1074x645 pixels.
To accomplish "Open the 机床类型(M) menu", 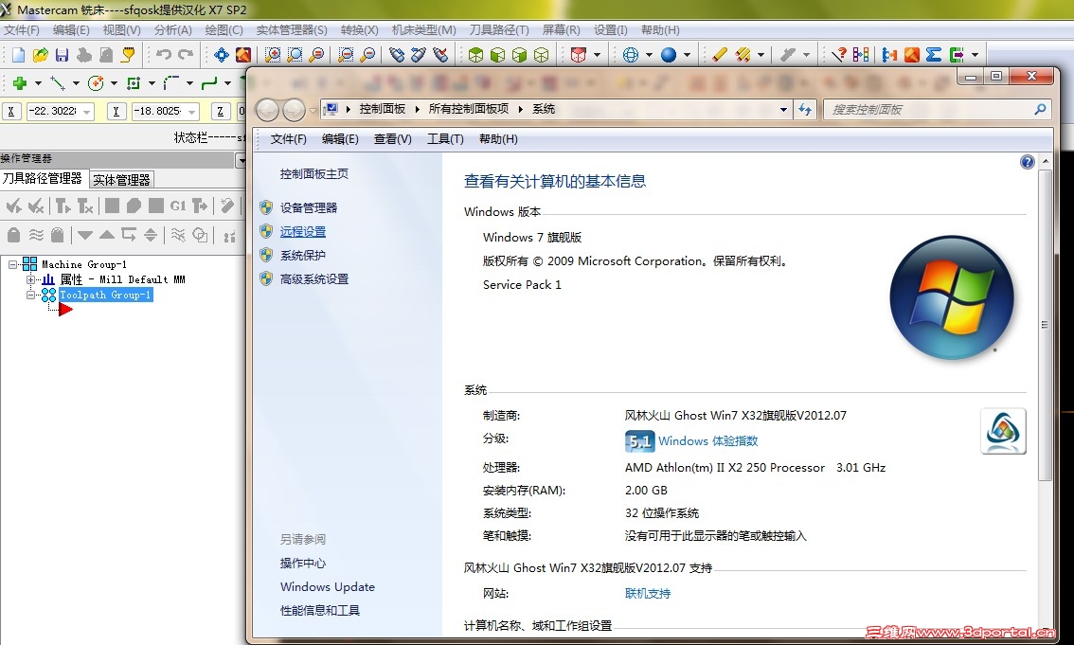I will (x=423, y=29).
